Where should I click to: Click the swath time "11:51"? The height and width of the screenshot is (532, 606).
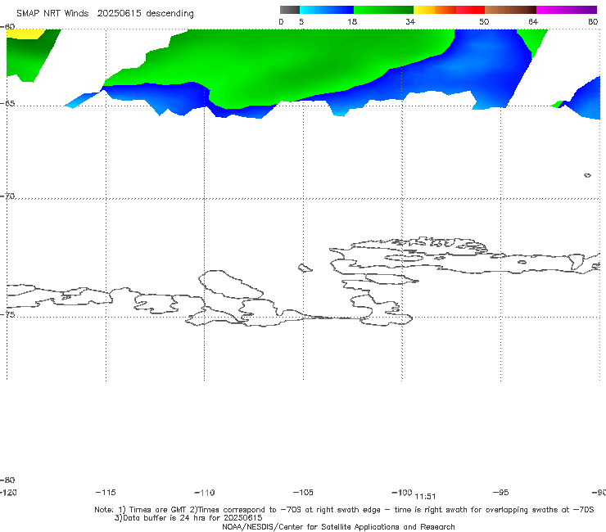425,497
